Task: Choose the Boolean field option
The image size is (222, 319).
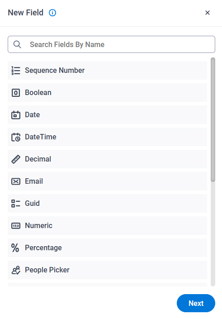Action: coord(107,93)
